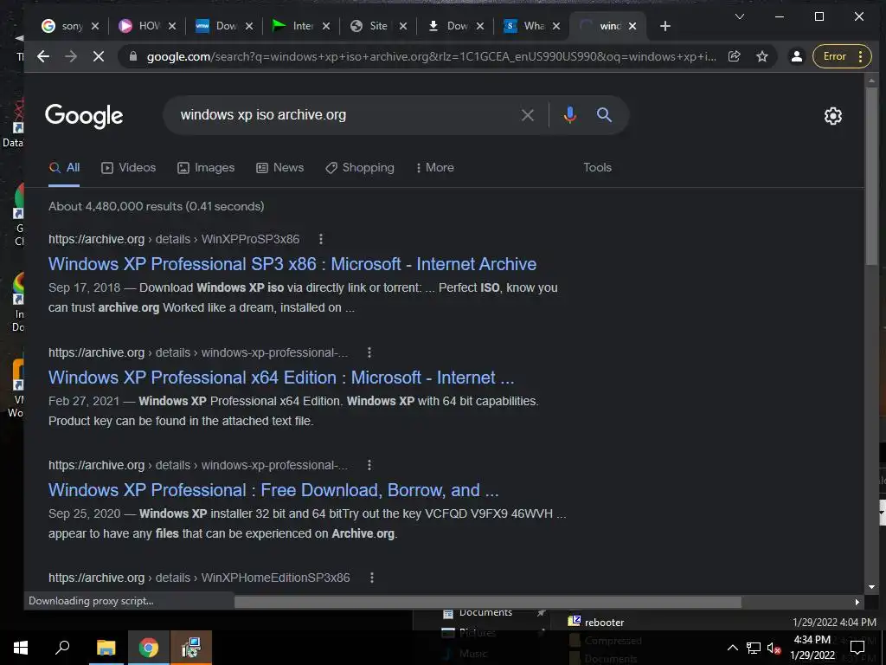This screenshot has width=886, height=665.
Task: Click the scroll down arrow
Action: [x=871, y=587]
